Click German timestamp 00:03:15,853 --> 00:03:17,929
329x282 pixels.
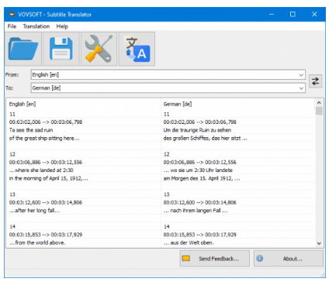tap(200, 235)
